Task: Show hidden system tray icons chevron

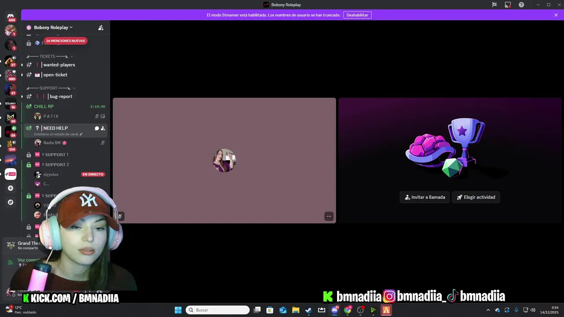Action: click(x=488, y=310)
